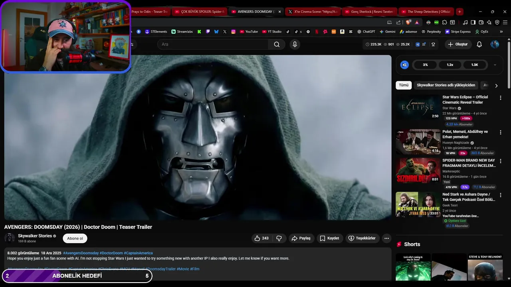Show more filter chips with right arrow
The image size is (511, 287).
pyautogui.click(x=496, y=85)
